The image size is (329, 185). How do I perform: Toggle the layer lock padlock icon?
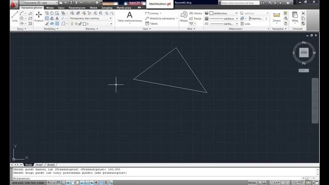[x=80, y=24]
